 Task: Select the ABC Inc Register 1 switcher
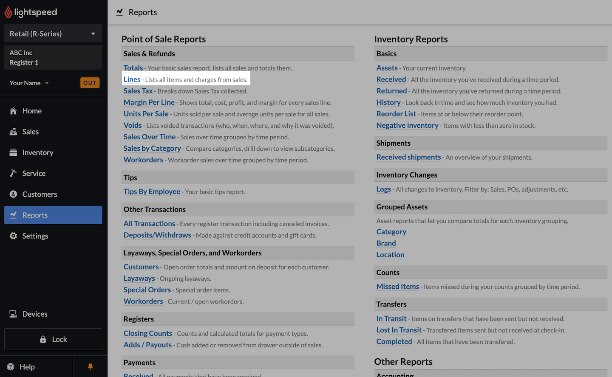[x=53, y=57]
